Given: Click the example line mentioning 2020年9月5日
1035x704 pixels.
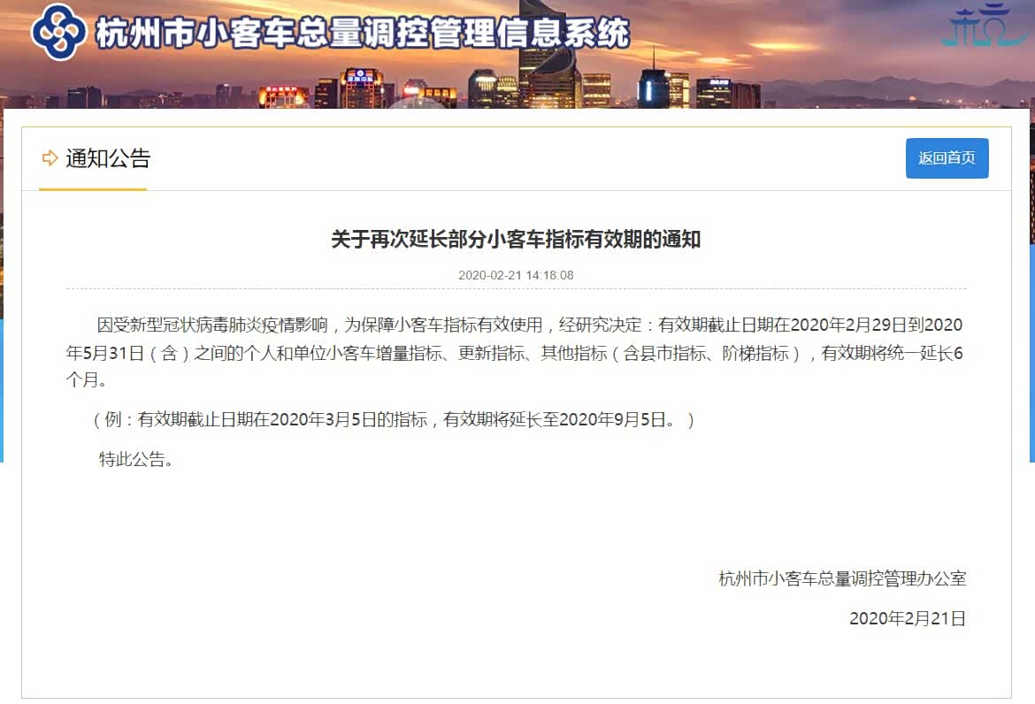Looking at the screenshot, I should pos(394,420).
